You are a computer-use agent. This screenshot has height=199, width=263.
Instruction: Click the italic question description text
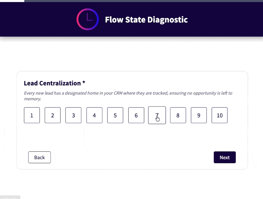[128, 93]
